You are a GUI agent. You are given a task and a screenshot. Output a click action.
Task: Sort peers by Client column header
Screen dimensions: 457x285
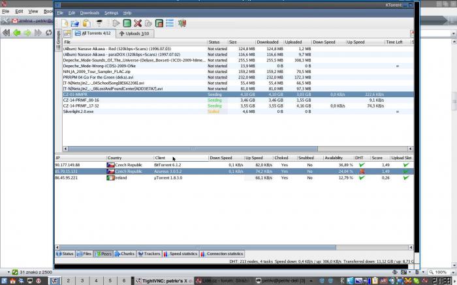(x=181, y=158)
